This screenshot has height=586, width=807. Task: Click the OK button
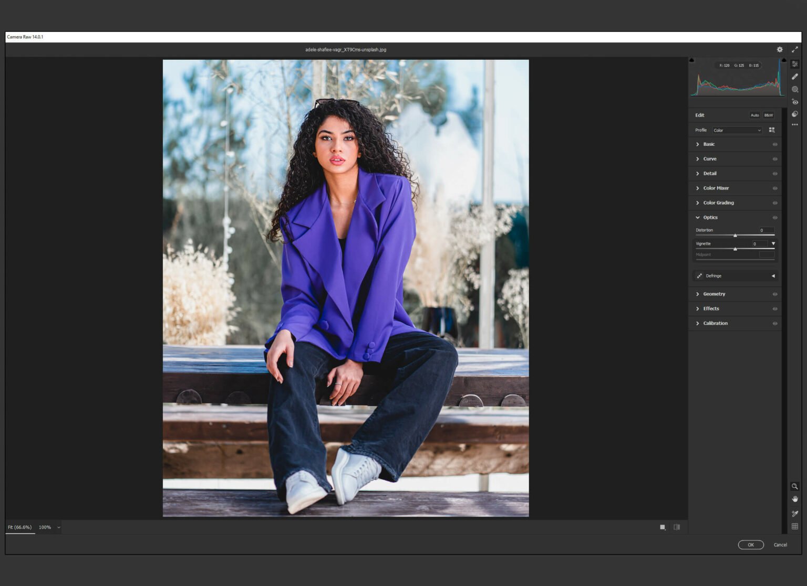tap(751, 545)
